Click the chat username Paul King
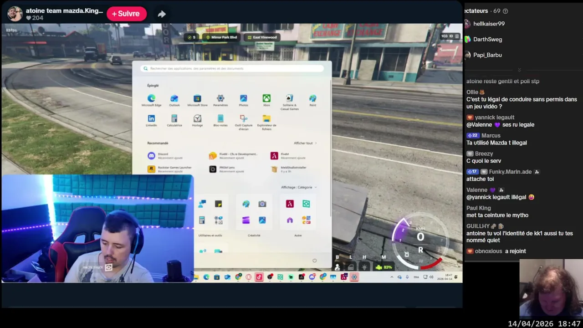Viewport: 583px width, 328px height. coord(479,208)
